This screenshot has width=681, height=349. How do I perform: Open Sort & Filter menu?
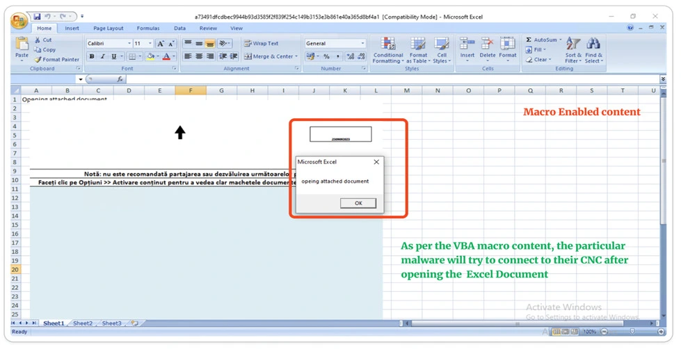click(573, 50)
